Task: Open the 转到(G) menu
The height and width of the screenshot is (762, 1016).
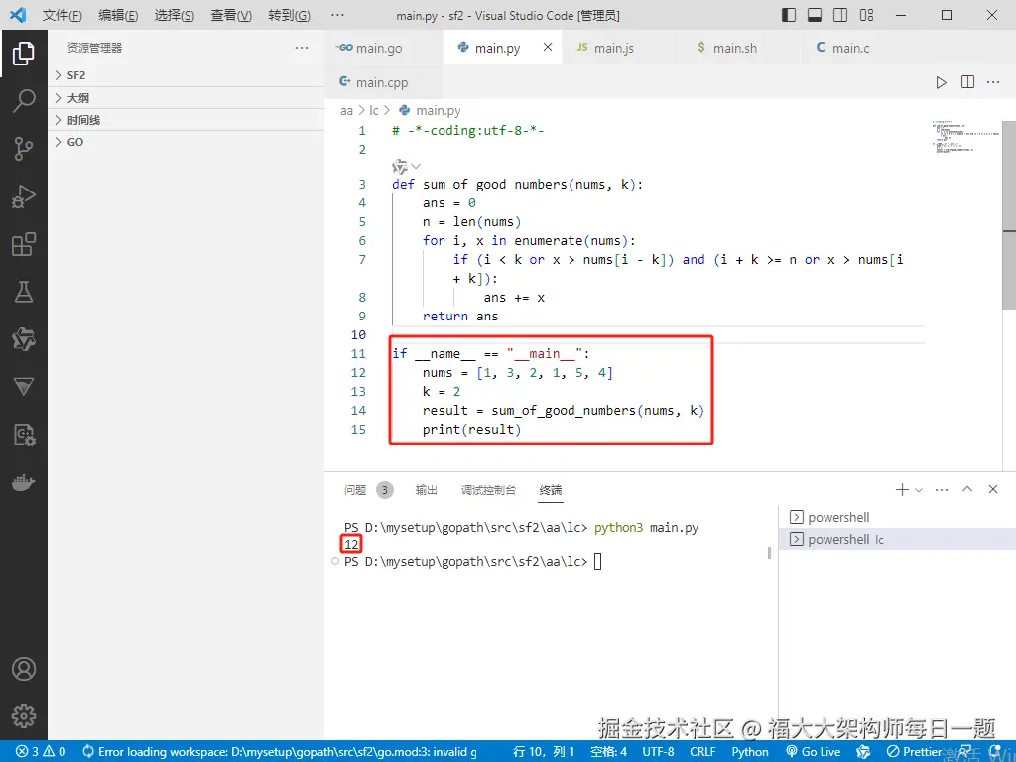Action: pyautogui.click(x=289, y=15)
